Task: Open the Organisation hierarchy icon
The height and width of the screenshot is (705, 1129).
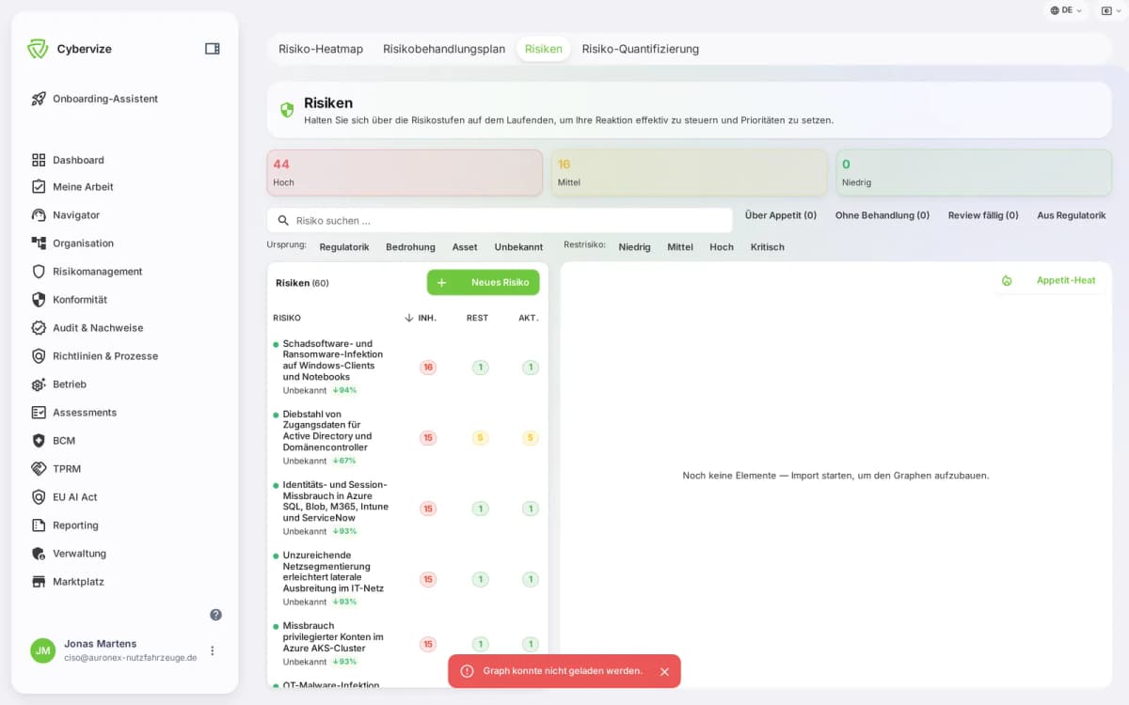Action: (x=39, y=243)
